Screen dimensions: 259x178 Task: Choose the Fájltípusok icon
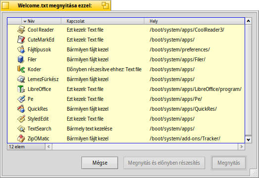point(21,49)
